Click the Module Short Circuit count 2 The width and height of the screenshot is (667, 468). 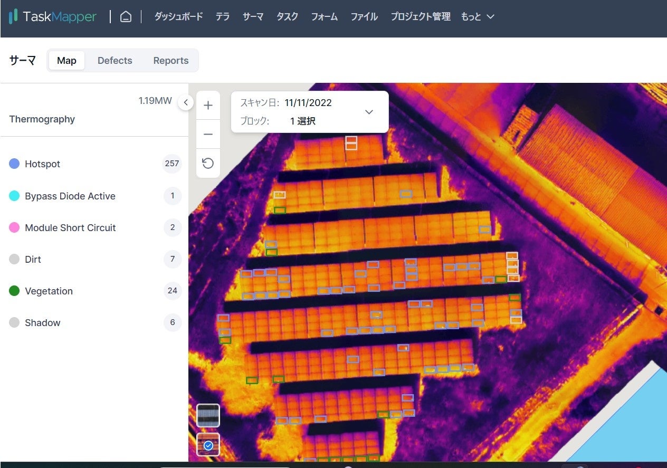coord(172,227)
